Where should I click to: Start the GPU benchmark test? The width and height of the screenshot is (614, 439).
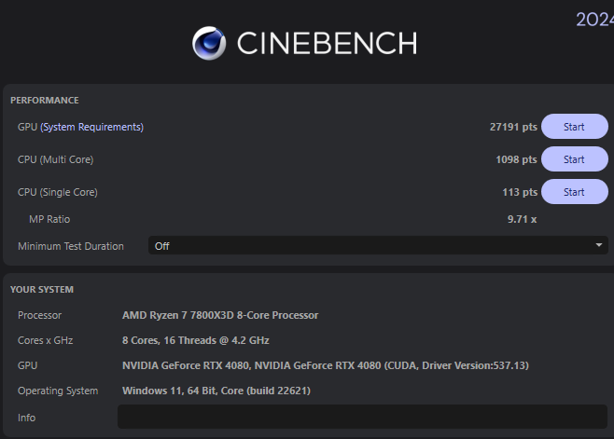(575, 127)
